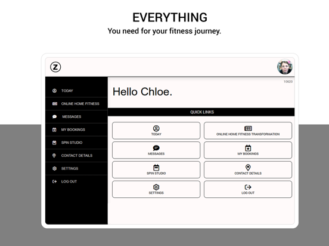Screen dimensions: 329x246
Task: Click the Today quick link label
Action: pos(156,134)
